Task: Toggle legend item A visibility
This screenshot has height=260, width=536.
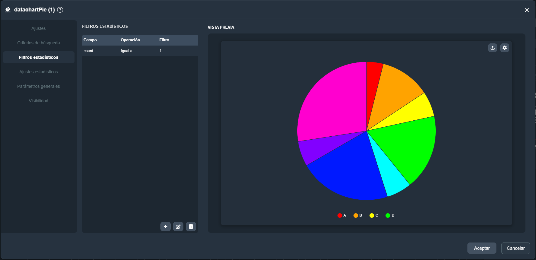Action: pyautogui.click(x=342, y=215)
